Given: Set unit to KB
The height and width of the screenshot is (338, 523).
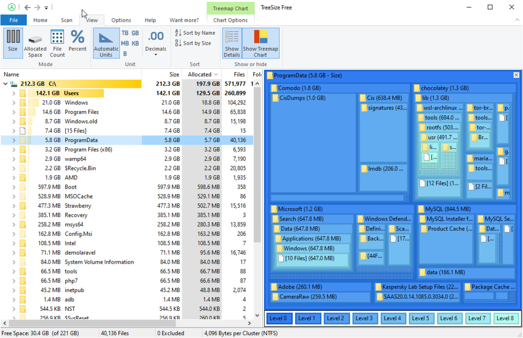Looking at the screenshot, I should pyautogui.click(x=135, y=43).
